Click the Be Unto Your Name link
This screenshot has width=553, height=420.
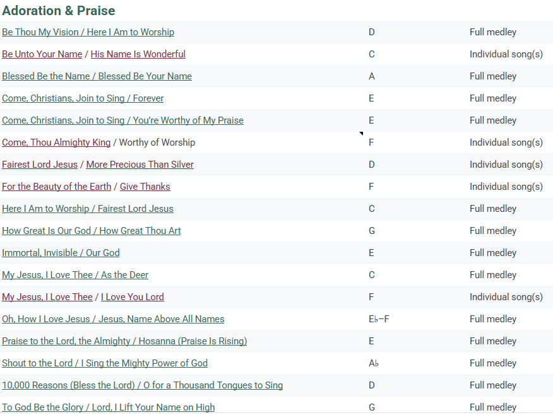(42, 54)
